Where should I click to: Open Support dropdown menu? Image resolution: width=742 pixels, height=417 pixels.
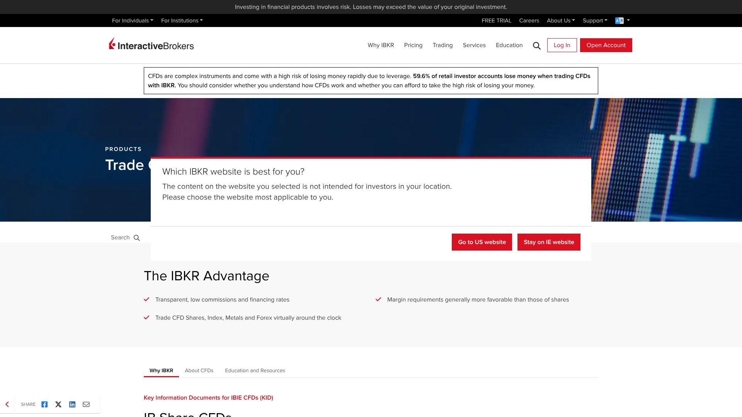pyautogui.click(x=595, y=20)
